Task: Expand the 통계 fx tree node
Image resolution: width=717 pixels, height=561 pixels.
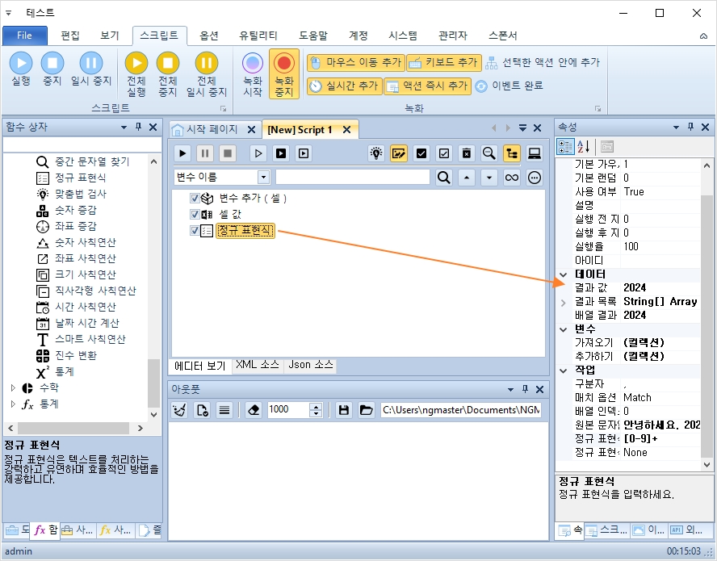Action: [x=13, y=404]
